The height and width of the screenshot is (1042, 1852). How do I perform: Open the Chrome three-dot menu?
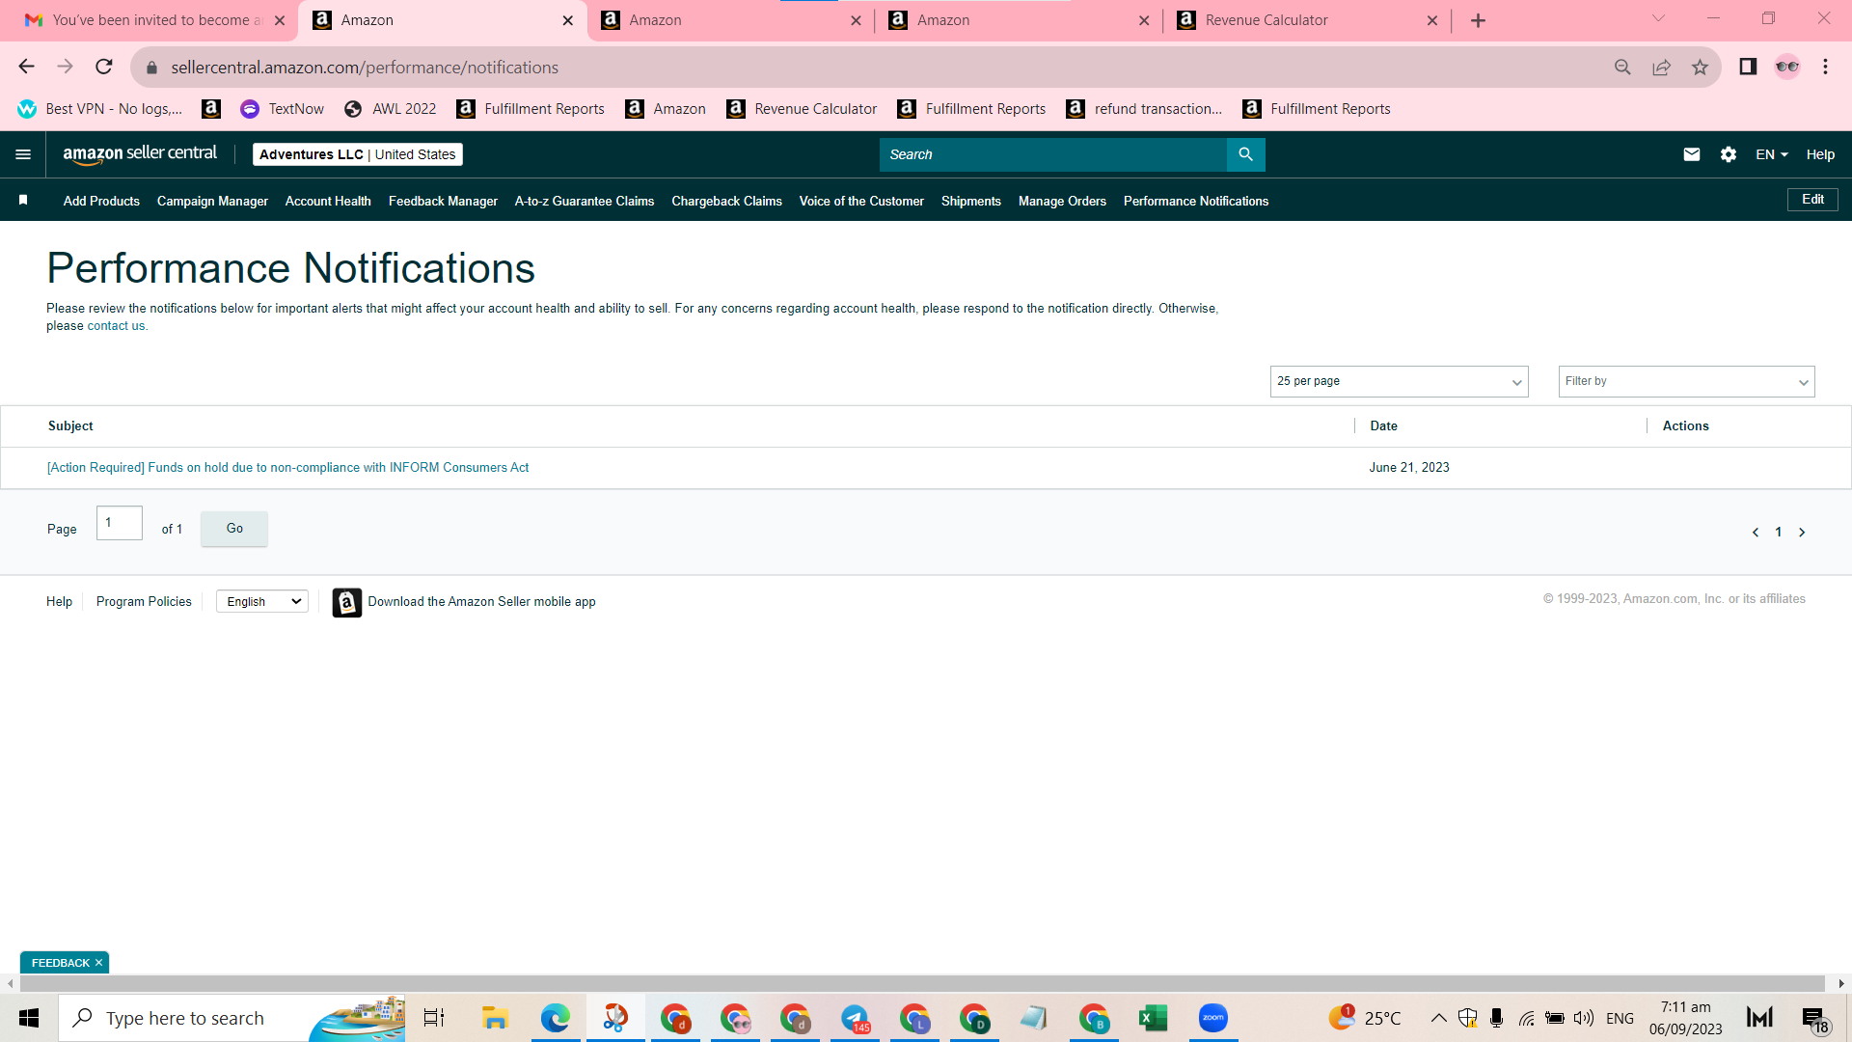1825,67
